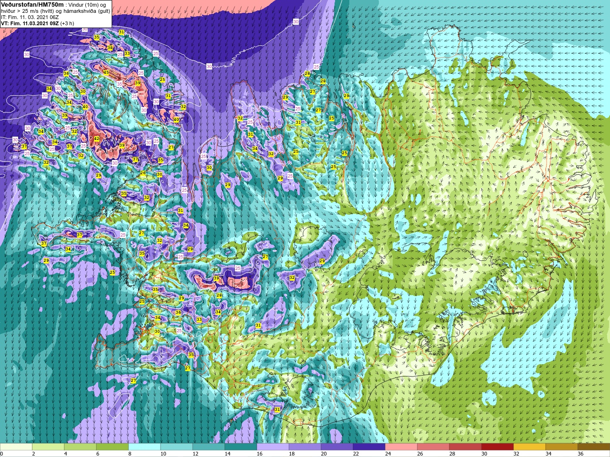Screen dimensions: 610x457
Task: Click the yellow gust label 38 on map
Action: pos(110,48)
